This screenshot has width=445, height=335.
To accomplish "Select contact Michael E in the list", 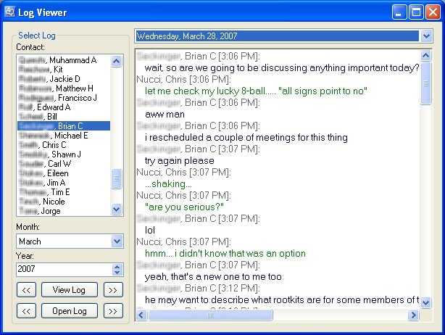I will 64,136.
